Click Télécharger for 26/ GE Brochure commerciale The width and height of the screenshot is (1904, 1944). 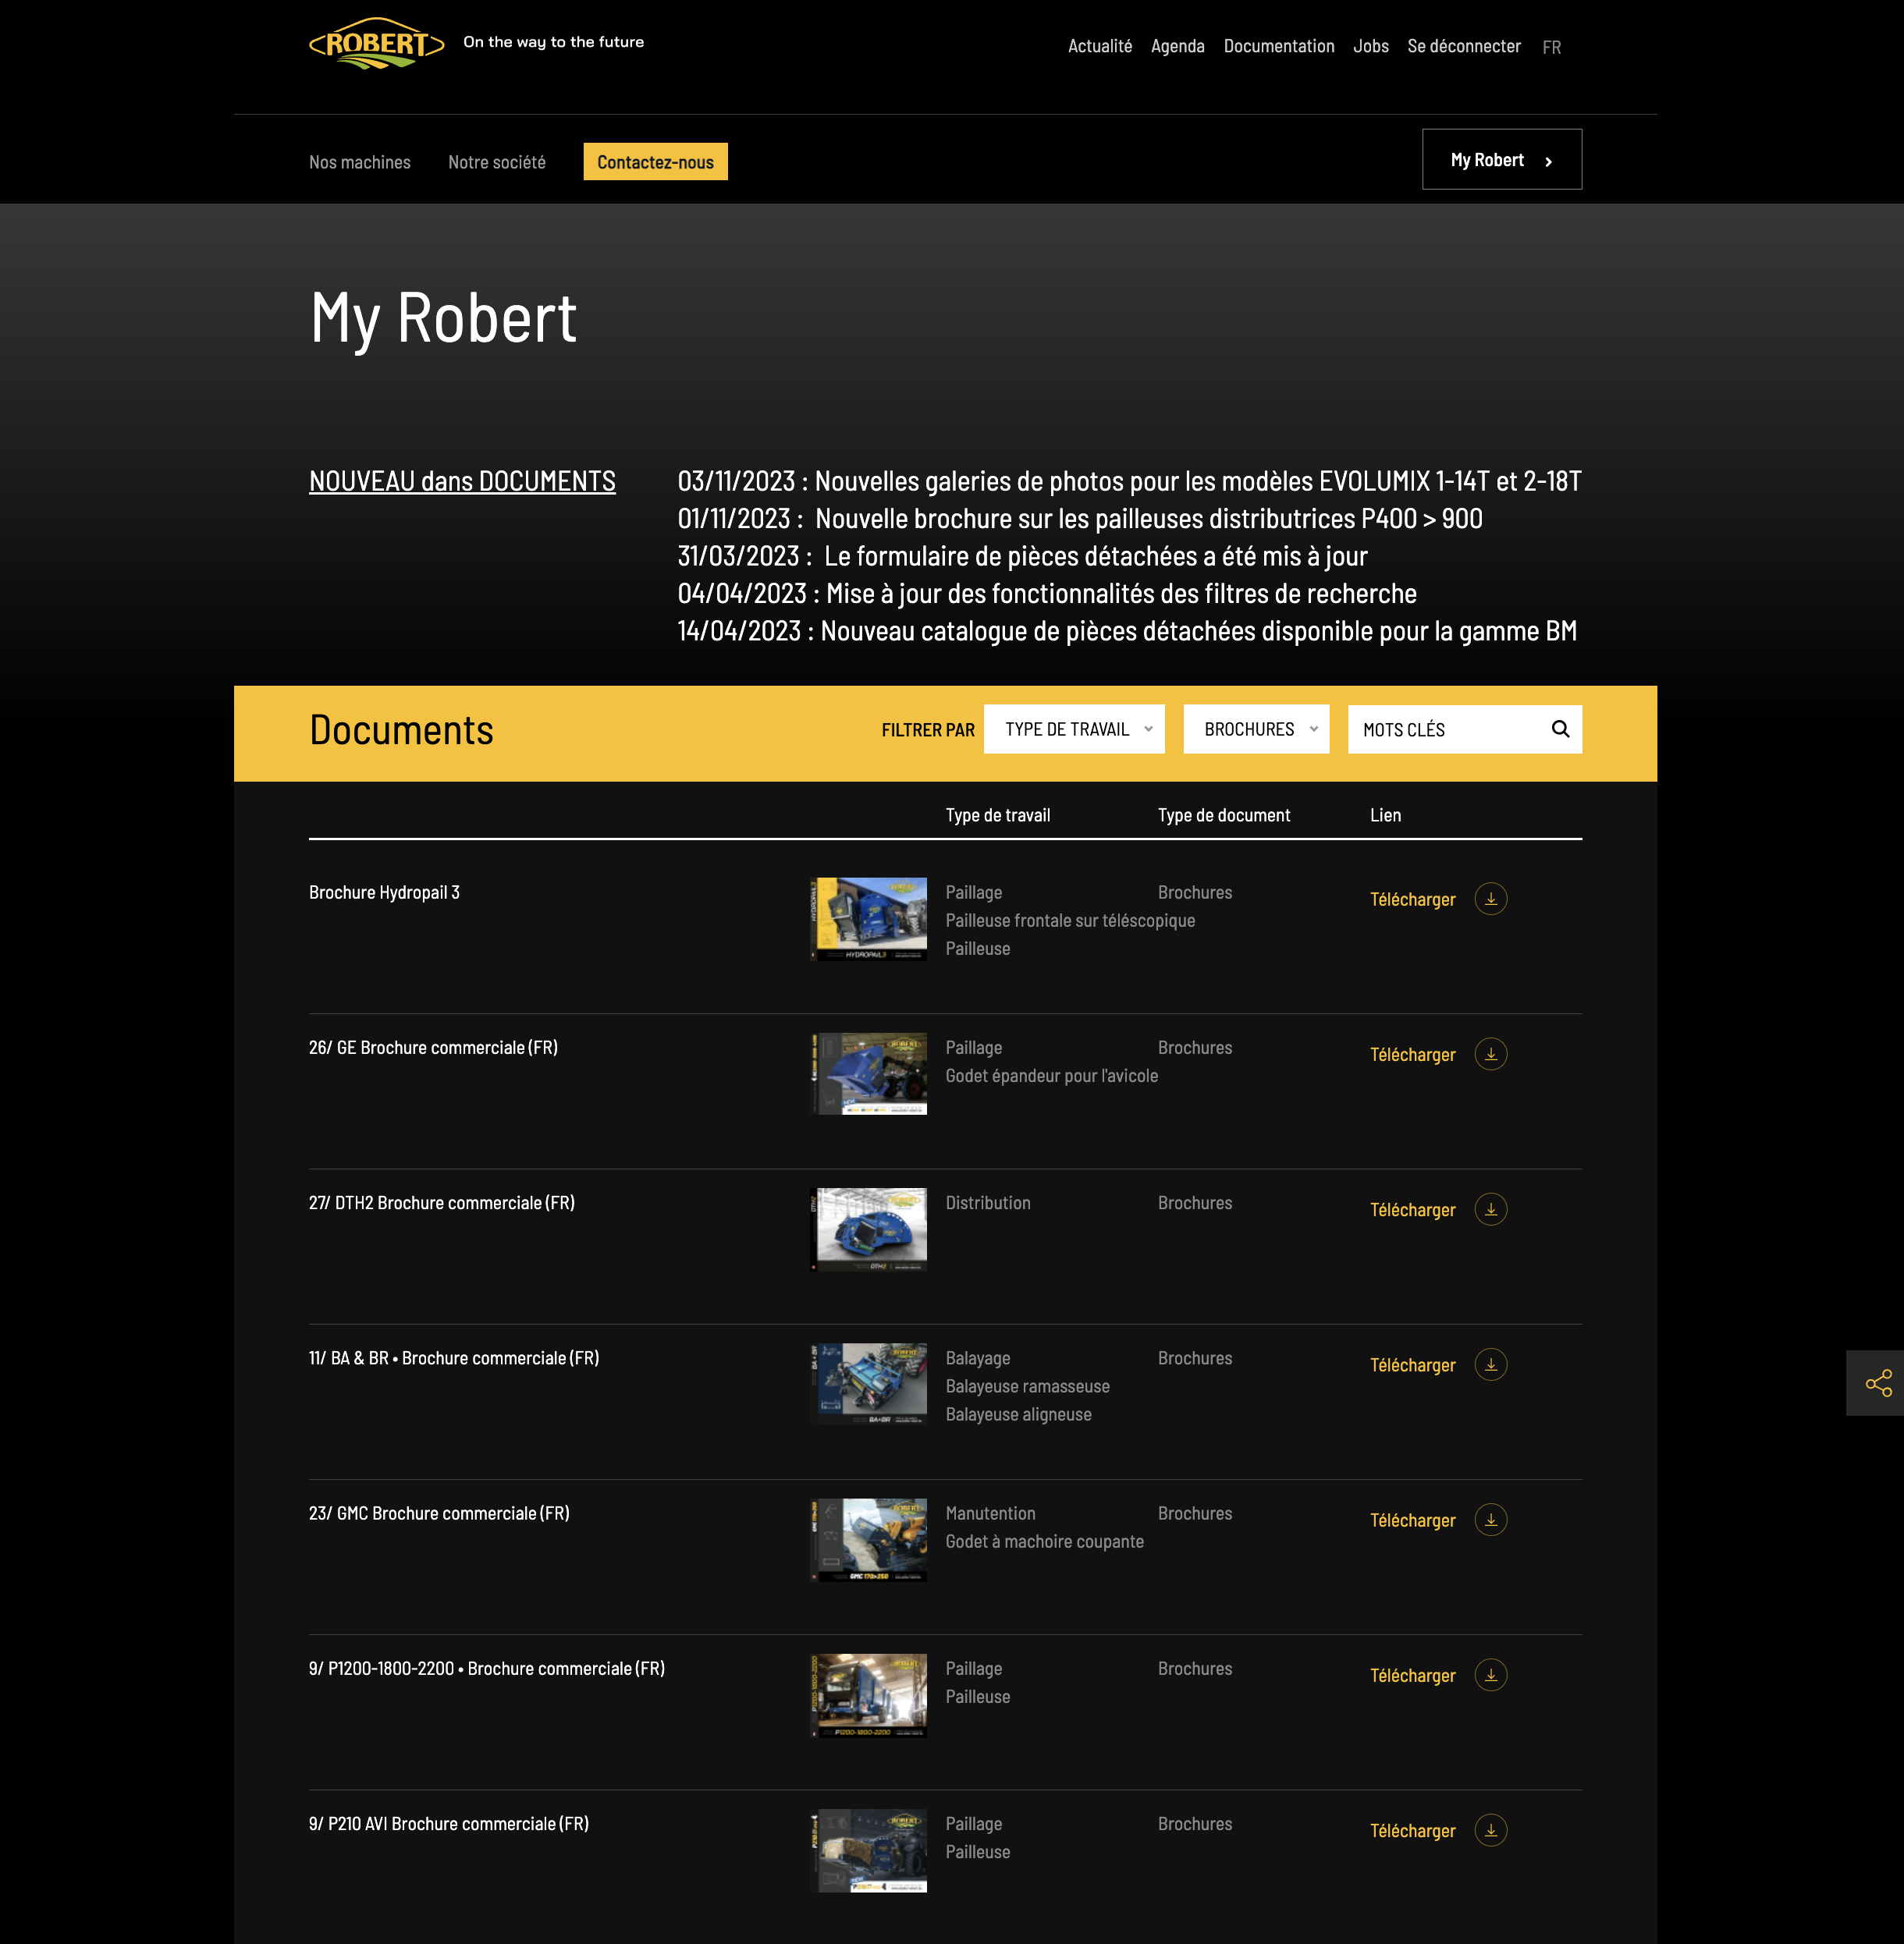point(1412,1055)
